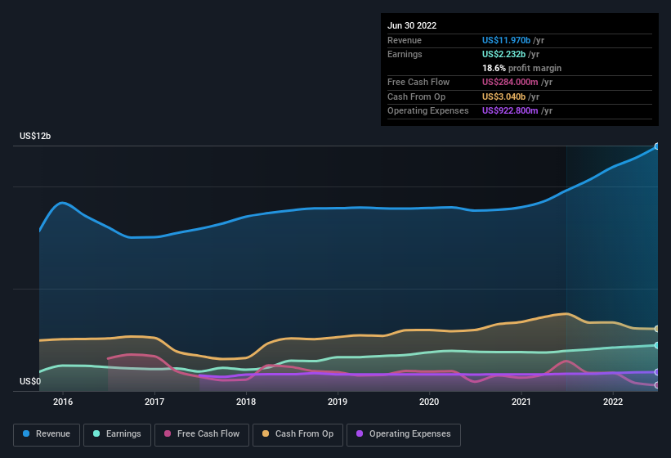
Task: Toggle the Revenue legend button
Action: pyautogui.click(x=47, y=434)
